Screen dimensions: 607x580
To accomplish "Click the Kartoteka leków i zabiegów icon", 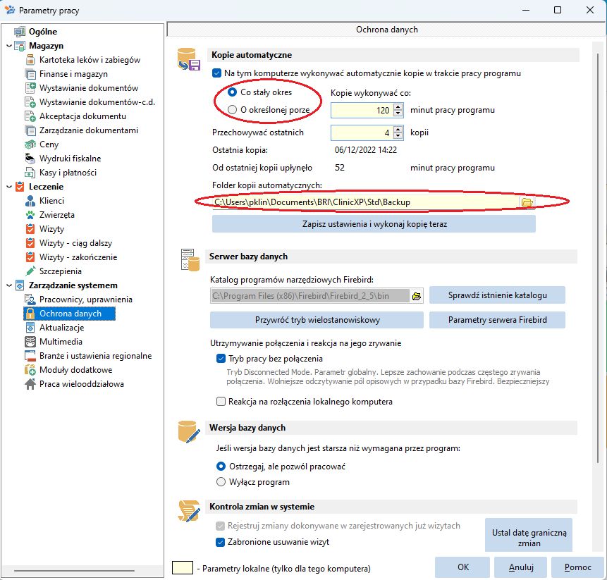I will (30, 60).
